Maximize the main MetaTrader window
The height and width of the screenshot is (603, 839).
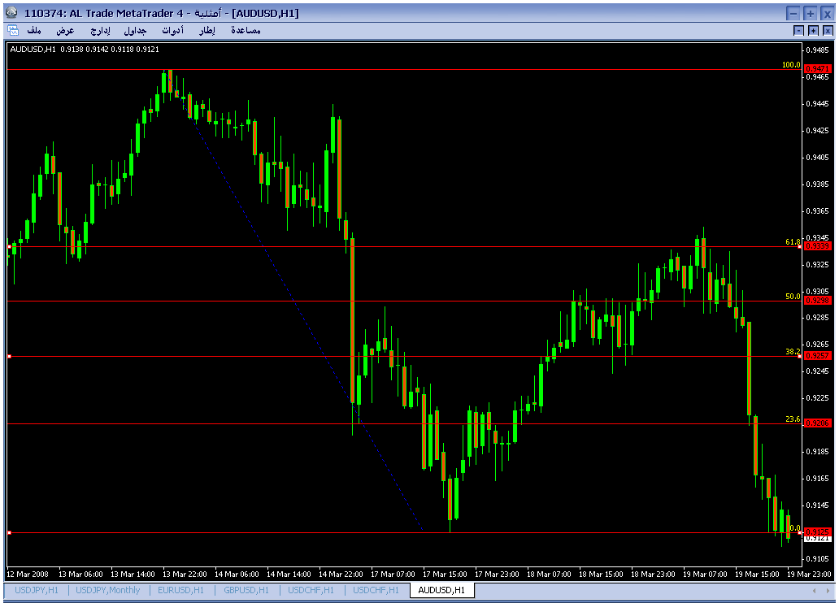pos(810,13)
